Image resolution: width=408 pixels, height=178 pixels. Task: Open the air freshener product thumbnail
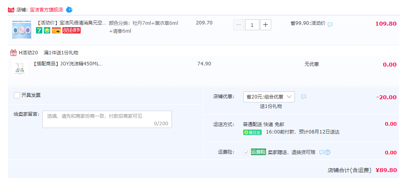pyautogui.click(x=22, y=29)
